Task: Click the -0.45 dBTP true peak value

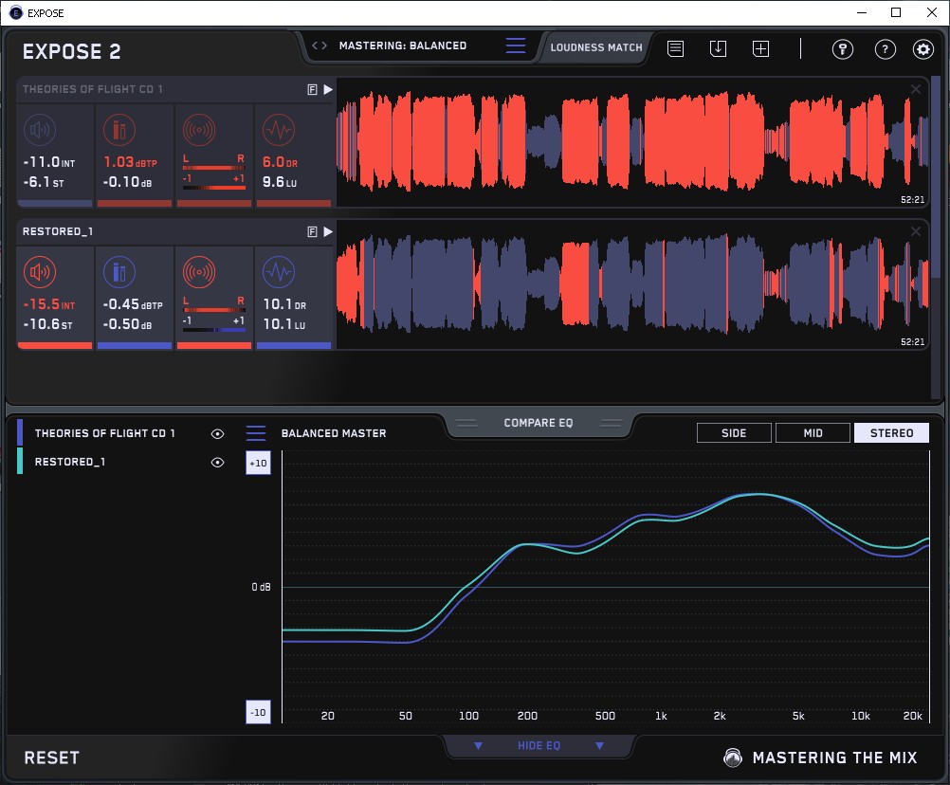Action: pos(133,304)
